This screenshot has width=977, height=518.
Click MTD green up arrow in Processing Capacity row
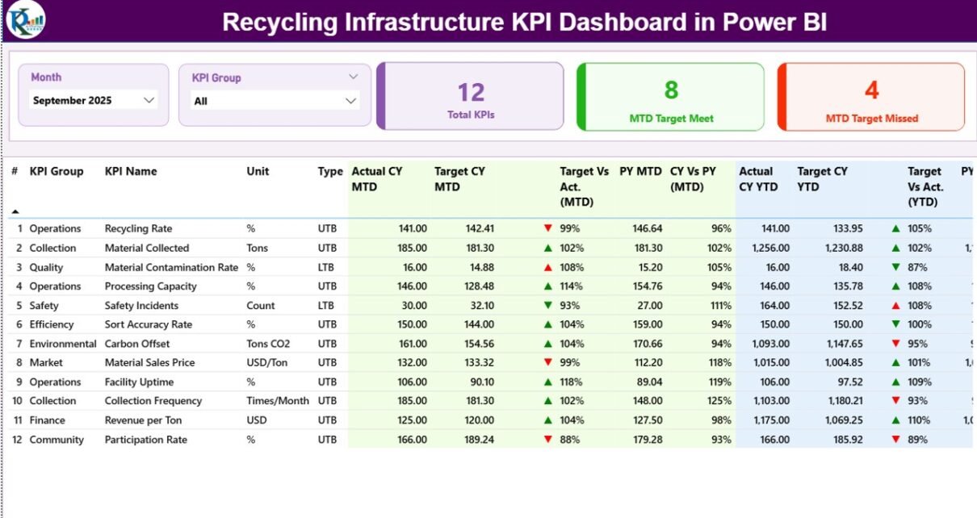(548, 286)
